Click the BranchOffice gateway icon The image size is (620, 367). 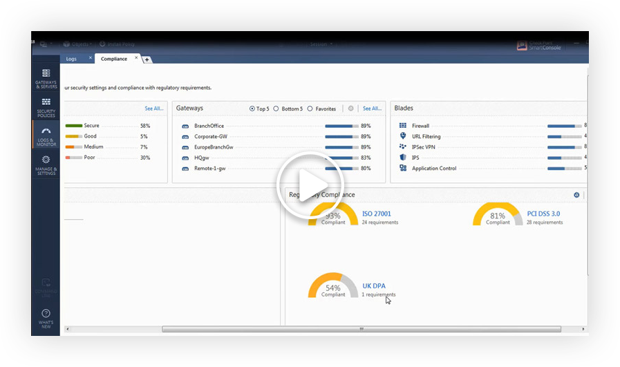185,126
